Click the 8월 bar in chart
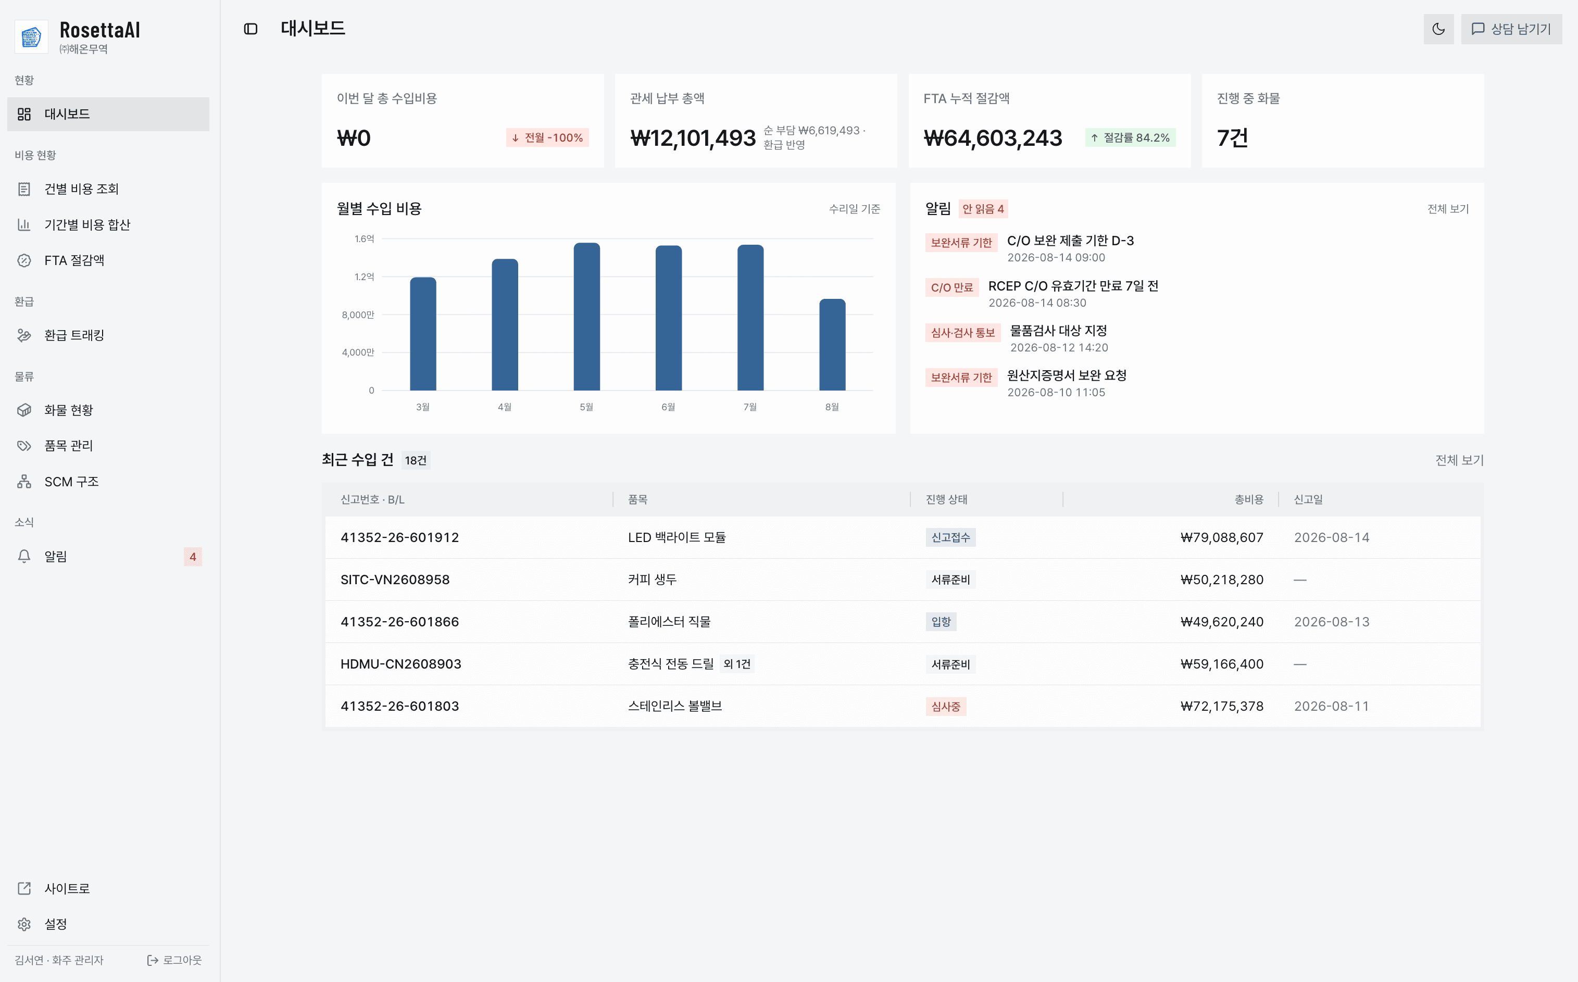Image resolution: width=1578 pixels, height=982 pixels. (832, 345)
